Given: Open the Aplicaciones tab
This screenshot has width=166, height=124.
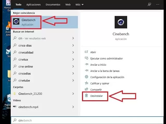Looking at the screenshot, I should pos(33,5).
